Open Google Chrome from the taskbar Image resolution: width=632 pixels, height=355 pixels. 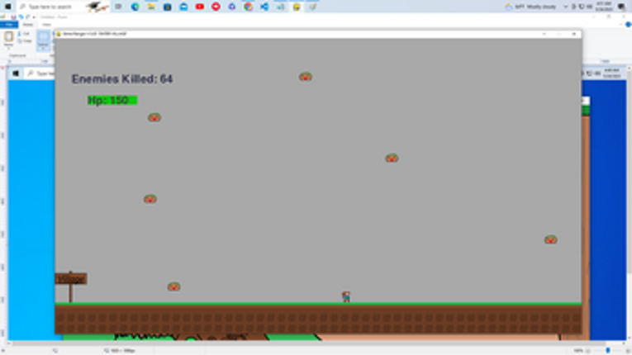pyautogui.click(x=249, y=7)
